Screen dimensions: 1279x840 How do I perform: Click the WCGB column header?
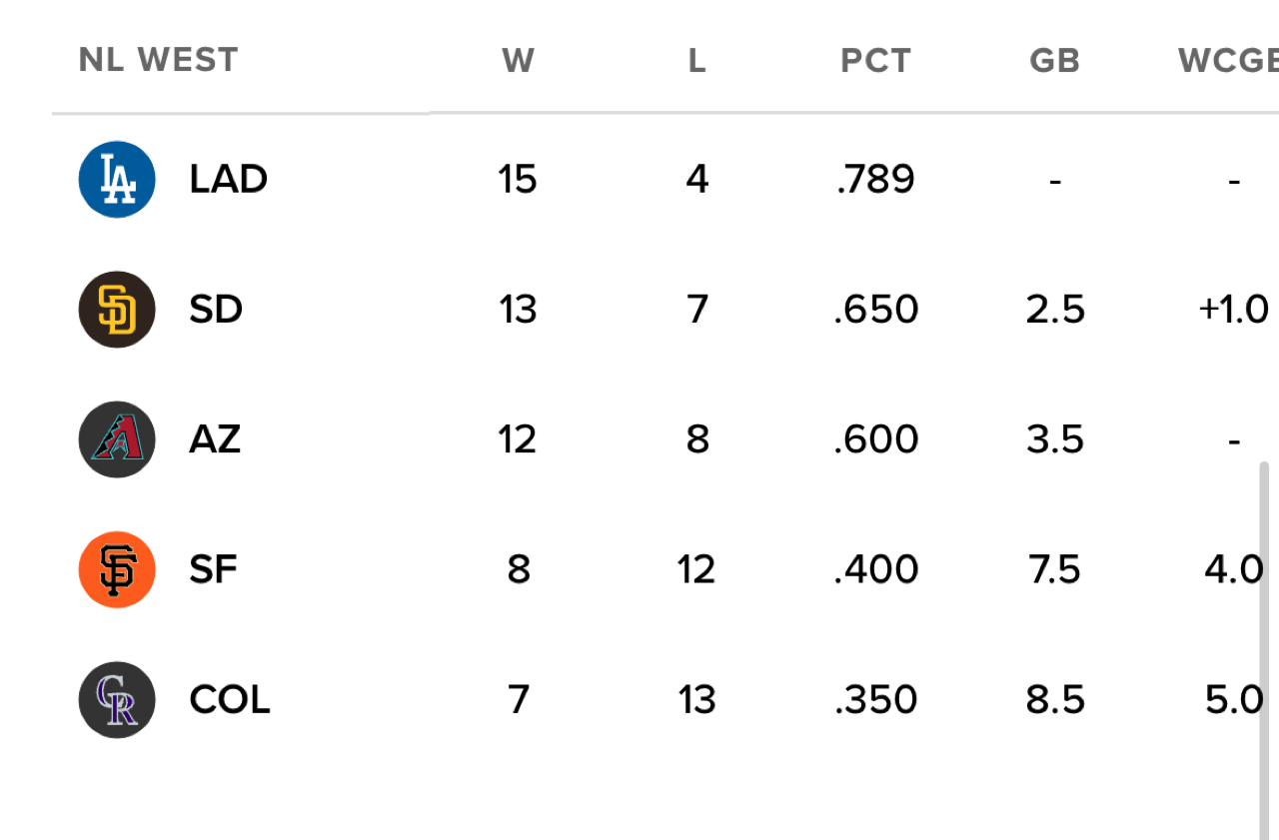click(x=1229, y=61)
